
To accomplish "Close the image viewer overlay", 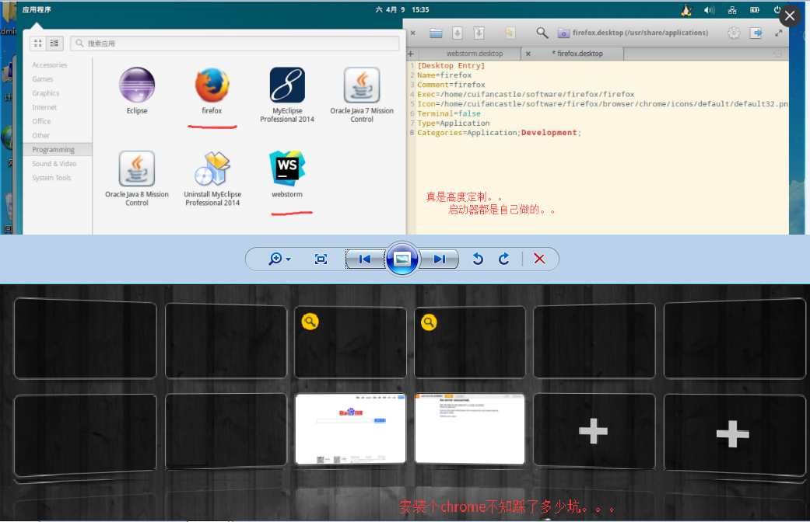I will click(790, 16).
